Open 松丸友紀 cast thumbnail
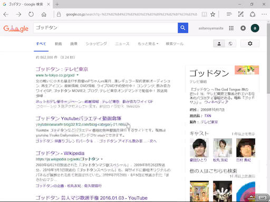The width and height of the screenshot is (270, 202). coord(223,148)
